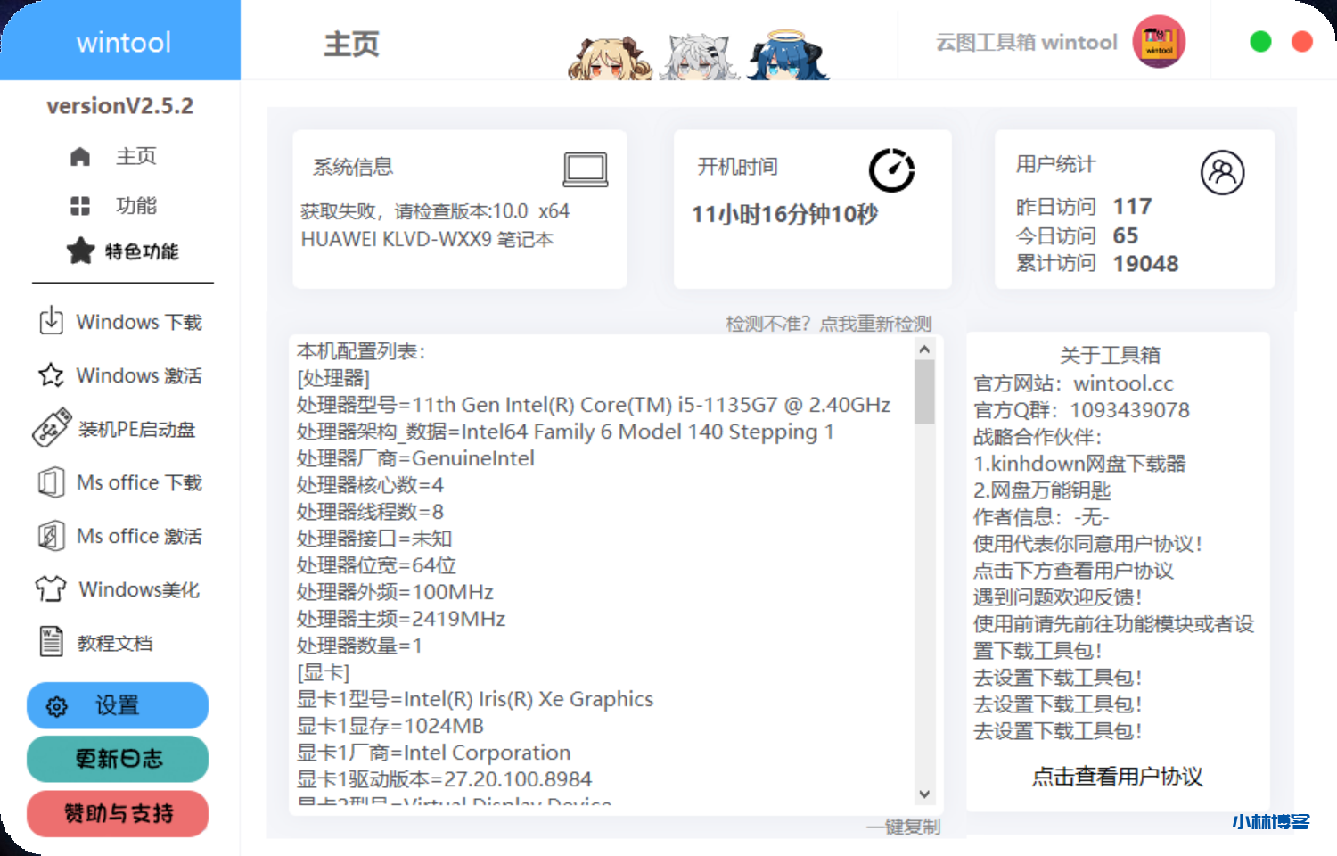The height and width of the screenshot is (856, 1337).
Task: Click the 赞助与支持 button
Action: [118, 813]
